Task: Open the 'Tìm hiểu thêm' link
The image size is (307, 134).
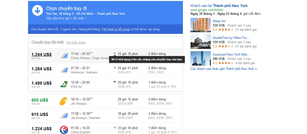Action: 76,43
